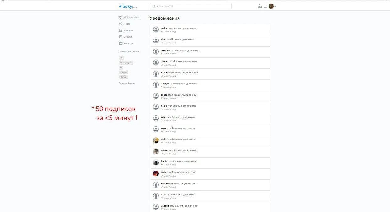Image resolution: width=390 pixels, height=212 pixels.
Task: Open eddee's profile from notification
Action: coord(164,28)
